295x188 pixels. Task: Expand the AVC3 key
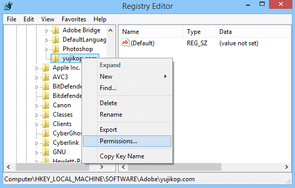tap(37, 78)
